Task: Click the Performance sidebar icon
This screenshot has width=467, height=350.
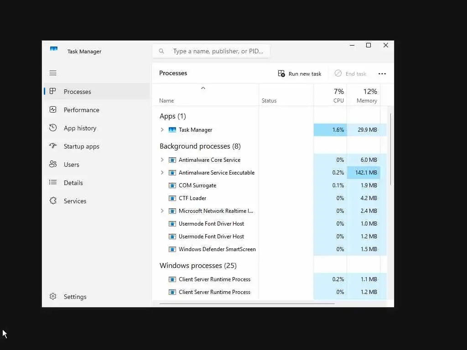Action: (53, 109)
